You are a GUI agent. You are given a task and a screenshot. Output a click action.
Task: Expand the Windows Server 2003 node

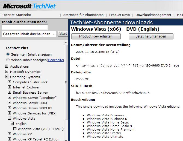[x=10, y=103]
